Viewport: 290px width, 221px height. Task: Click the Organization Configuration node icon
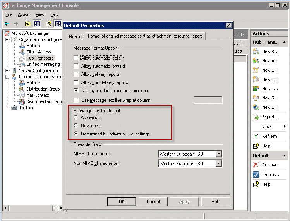[x=14, y=39]
